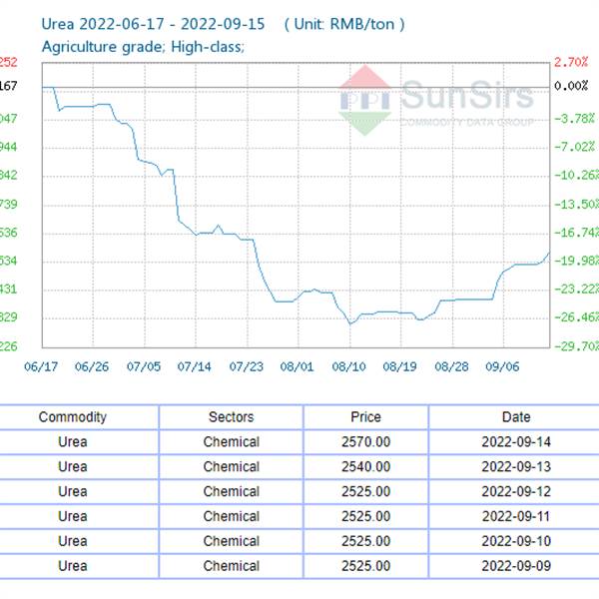This screenshot has width=599, height=599.
Task: Click Chemical in the 2022-09-10 row
Action: tap(232, 541)
